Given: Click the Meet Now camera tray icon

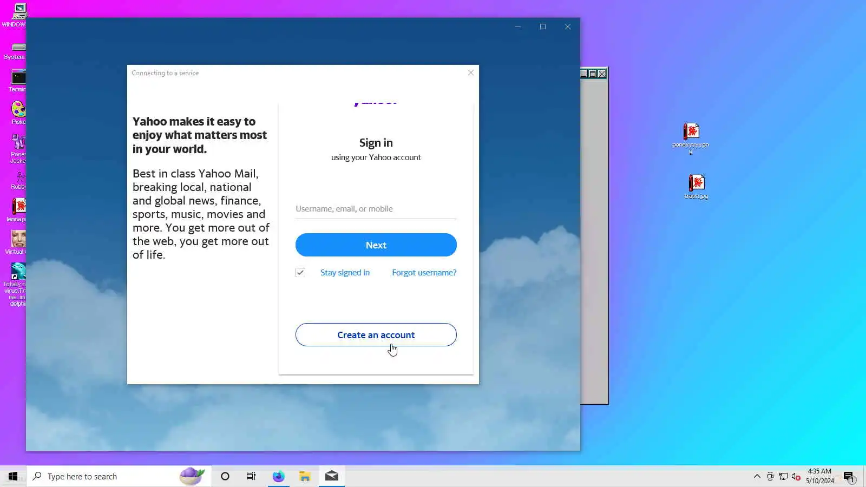Looking at the screenshot, I should (x=770, y=476).
